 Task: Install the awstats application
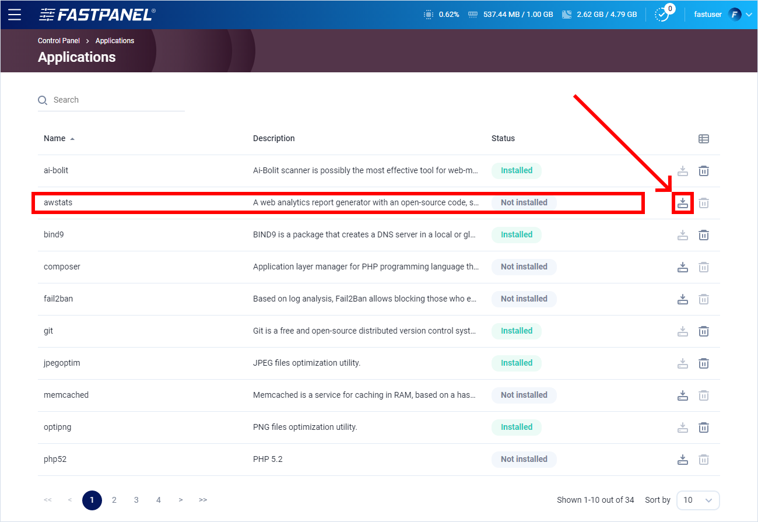coord(683,203)
